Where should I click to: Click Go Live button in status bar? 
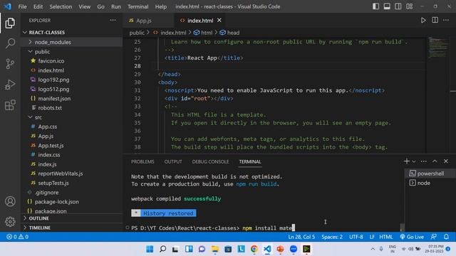[412, 237]
